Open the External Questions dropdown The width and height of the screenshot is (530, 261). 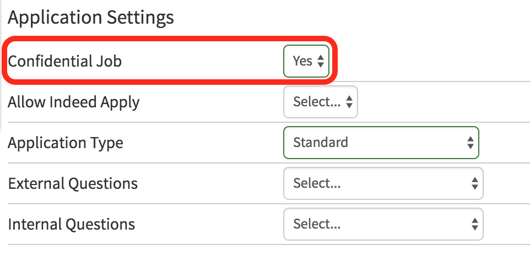383,183
